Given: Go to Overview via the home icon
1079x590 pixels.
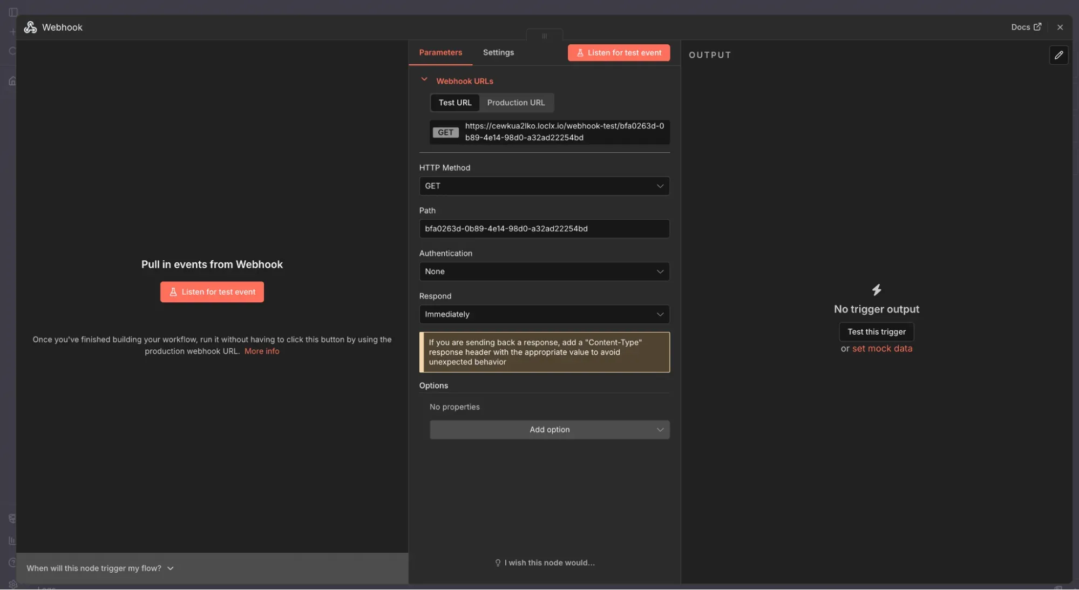Looking at the screenshot, I should [12, 80].
